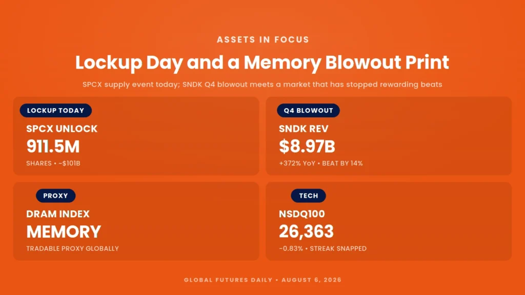
Task: Click the $8.97B revenue figure
Action: pyautogui.click(x=307, y=146)
